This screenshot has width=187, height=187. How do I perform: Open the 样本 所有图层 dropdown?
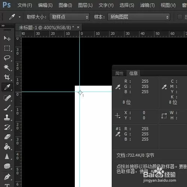click(x=139, y=17)
